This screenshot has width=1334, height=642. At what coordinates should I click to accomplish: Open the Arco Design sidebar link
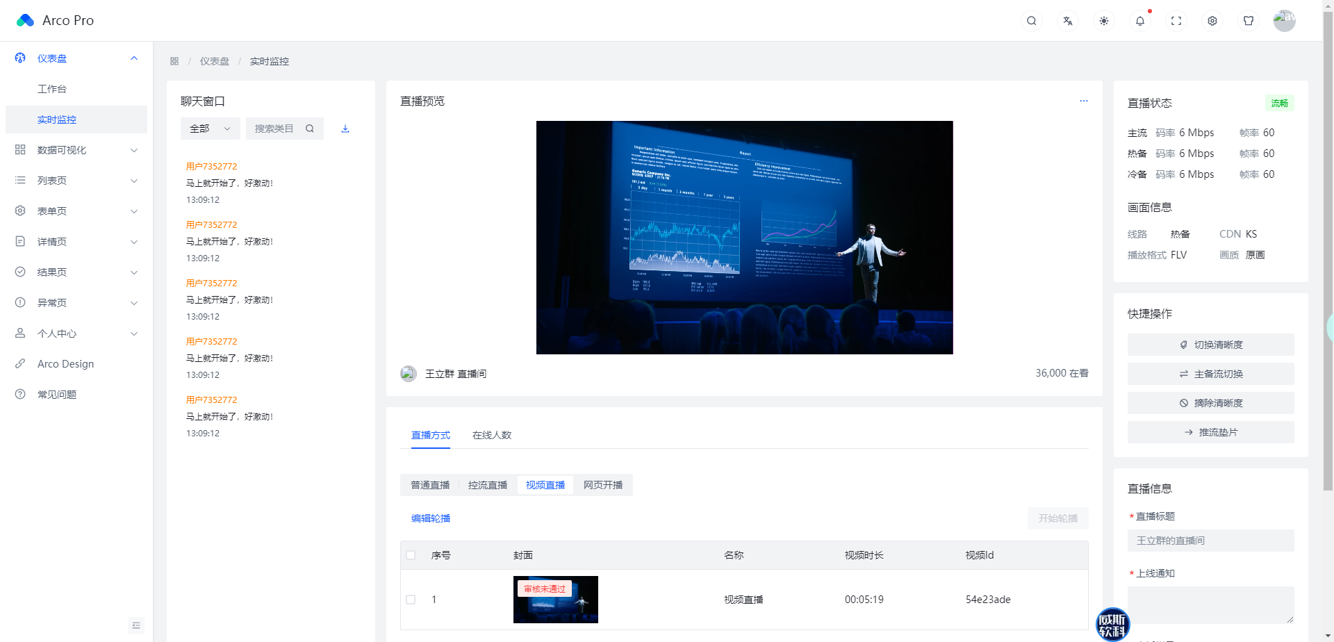(x=76, y=364)
